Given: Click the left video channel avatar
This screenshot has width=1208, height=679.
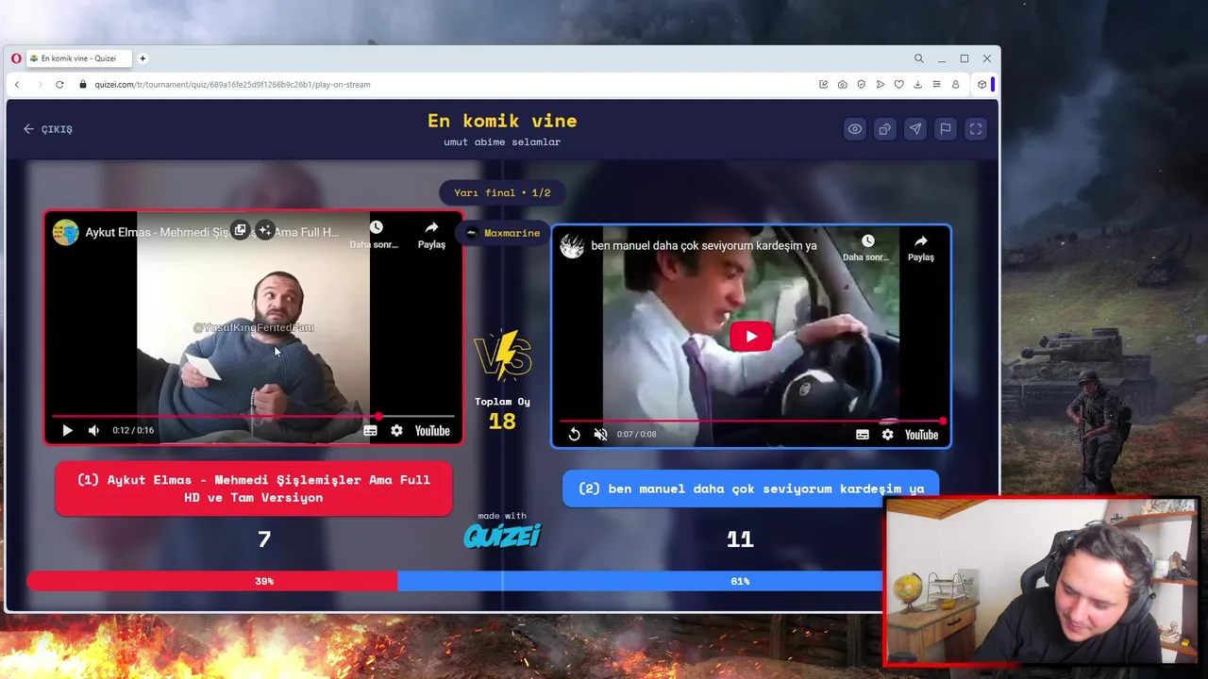Looking at the screenshot, I should 66,232.
